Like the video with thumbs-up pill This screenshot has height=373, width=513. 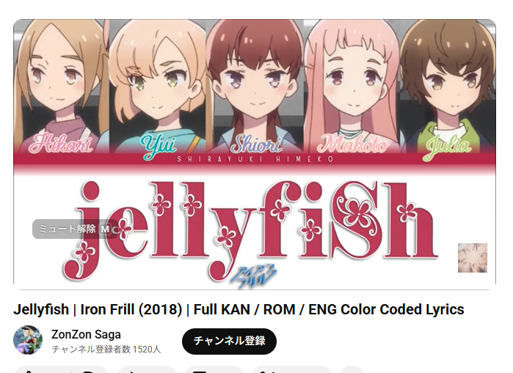pos(43,370)
